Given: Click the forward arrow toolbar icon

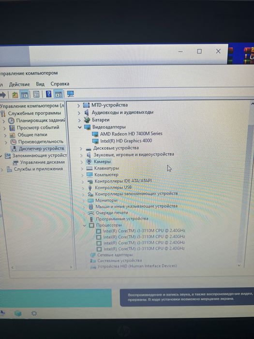Looking at the screenshot, I should pyautogui.click(x=3, y=94).
